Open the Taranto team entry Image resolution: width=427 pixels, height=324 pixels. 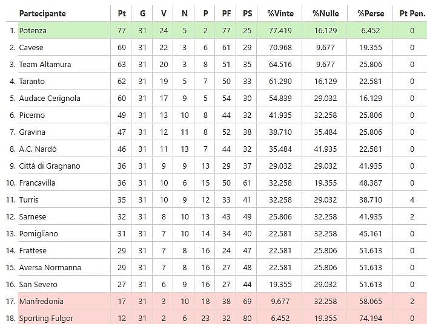click(x=31, y=81)
